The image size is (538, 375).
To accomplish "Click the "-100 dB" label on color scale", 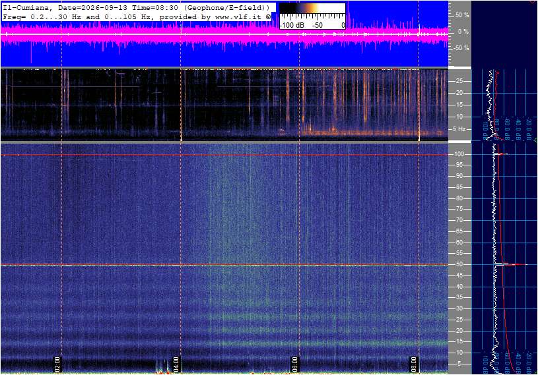I will pos(292,25).
